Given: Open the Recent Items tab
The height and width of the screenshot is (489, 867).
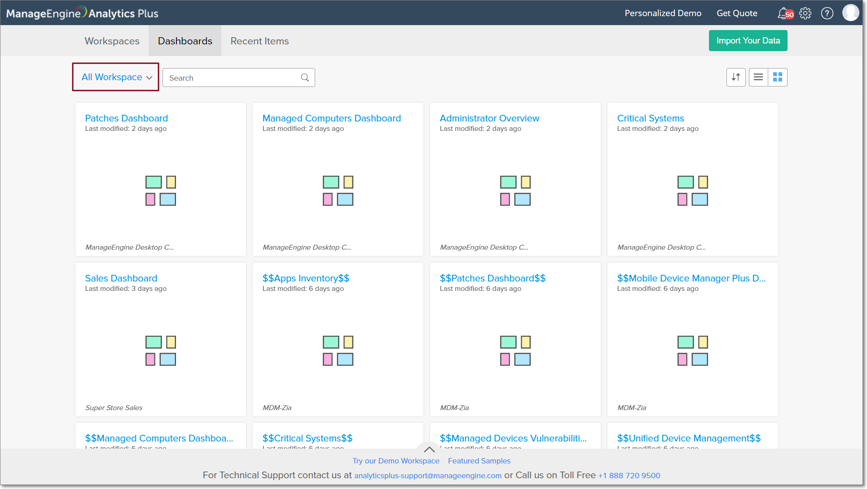Looking at the screenshot, I should (x=260, y=41).
